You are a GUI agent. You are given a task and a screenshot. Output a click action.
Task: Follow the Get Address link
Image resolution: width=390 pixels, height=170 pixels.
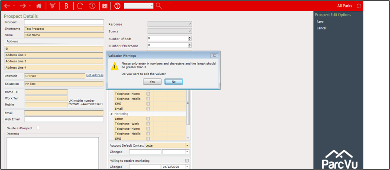point(95,75)
